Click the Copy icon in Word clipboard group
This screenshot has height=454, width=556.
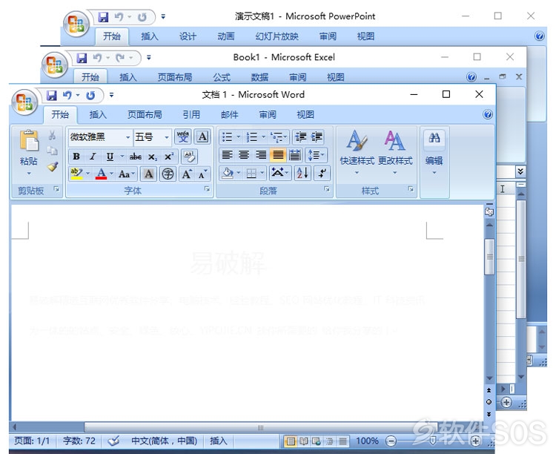(x=52, y=151)
